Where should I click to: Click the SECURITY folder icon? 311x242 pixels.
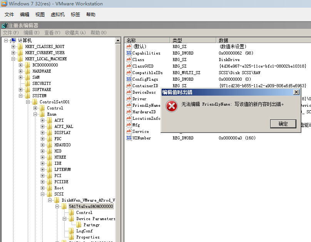point(28,83)
